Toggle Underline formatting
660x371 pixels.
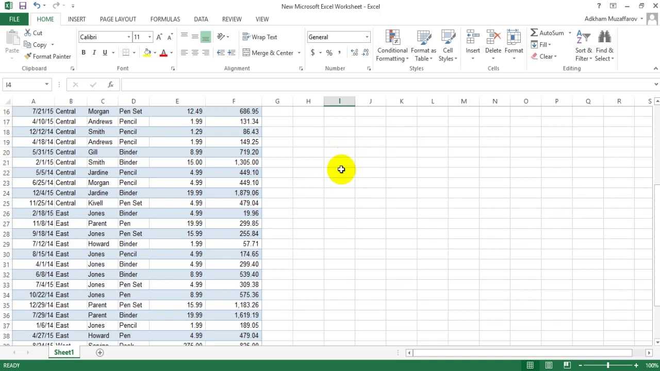(105, 53)
